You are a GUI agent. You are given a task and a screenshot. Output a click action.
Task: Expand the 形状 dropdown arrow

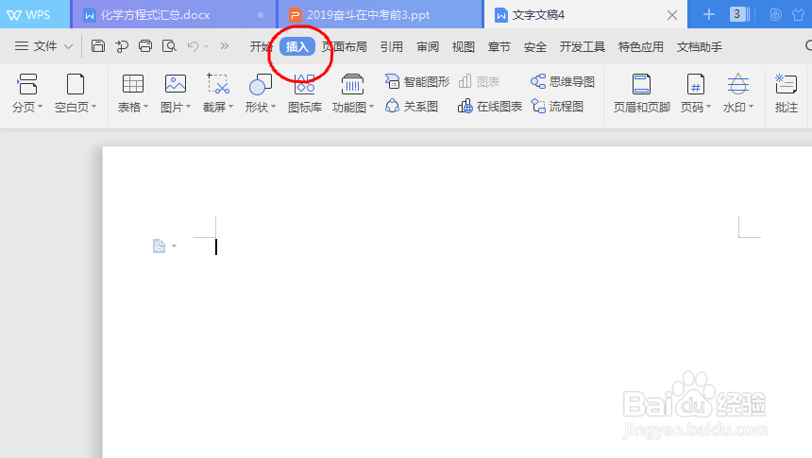[274, 107]
